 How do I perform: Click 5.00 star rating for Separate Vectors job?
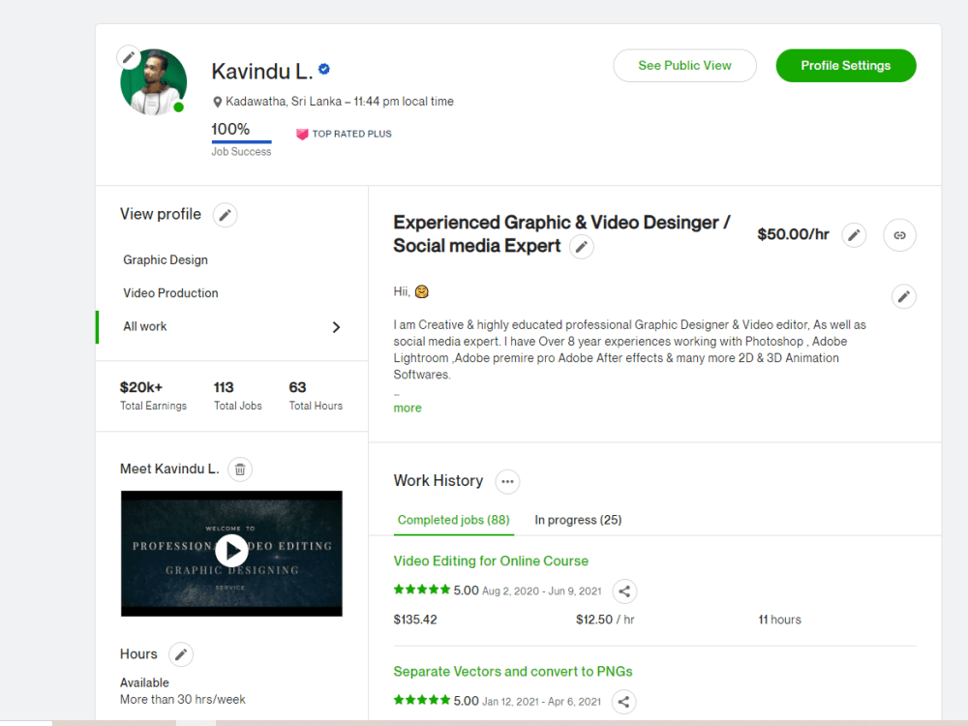pos(436,701)
